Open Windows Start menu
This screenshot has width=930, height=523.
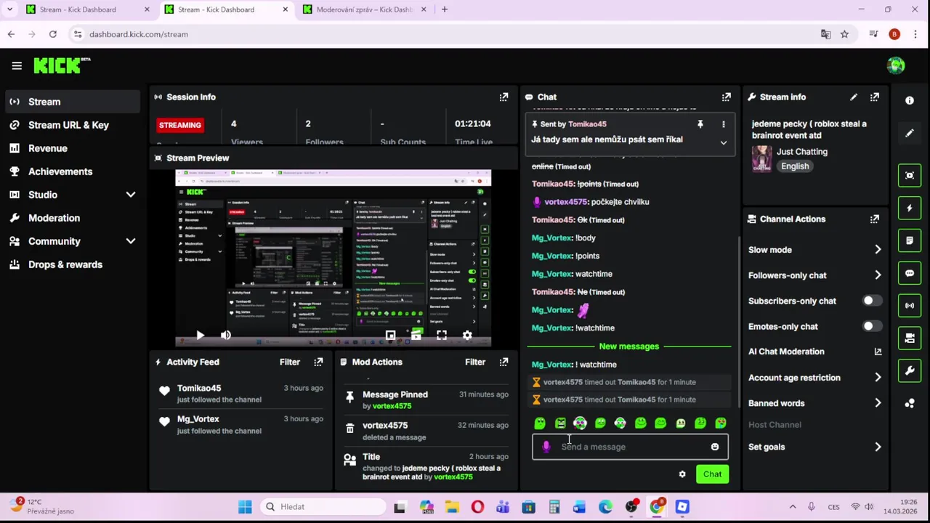pyautogui.click(x=245, y=507)
